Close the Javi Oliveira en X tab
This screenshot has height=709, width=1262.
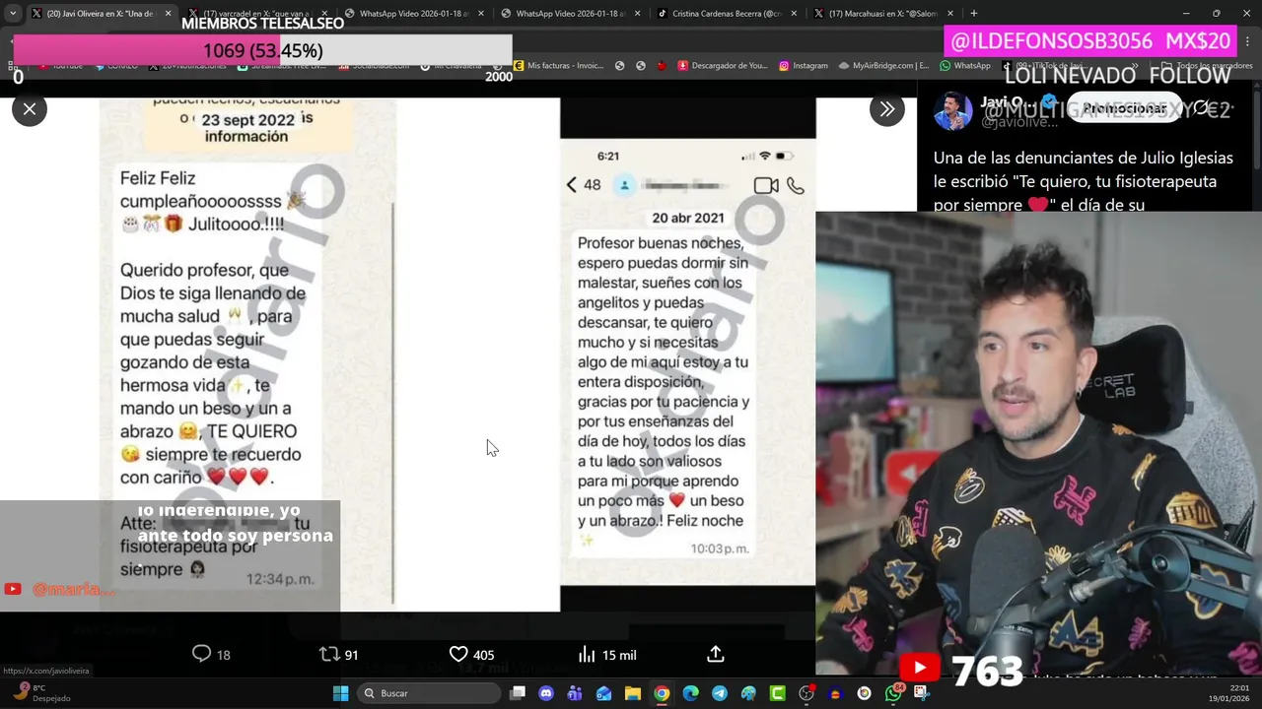pos(168,14)
